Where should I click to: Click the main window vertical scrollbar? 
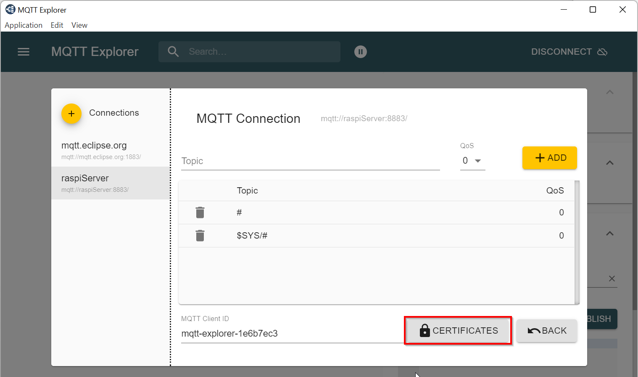pyautogui.click(x=635, y=191)
